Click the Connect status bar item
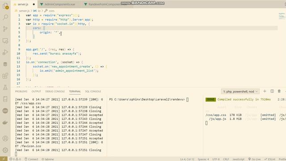The height and width of the screenshot is (161, 286). click(x=31, y=159)
